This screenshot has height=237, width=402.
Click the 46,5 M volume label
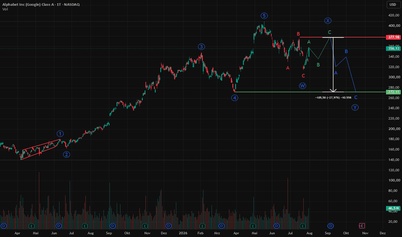(x=393, y=208)
